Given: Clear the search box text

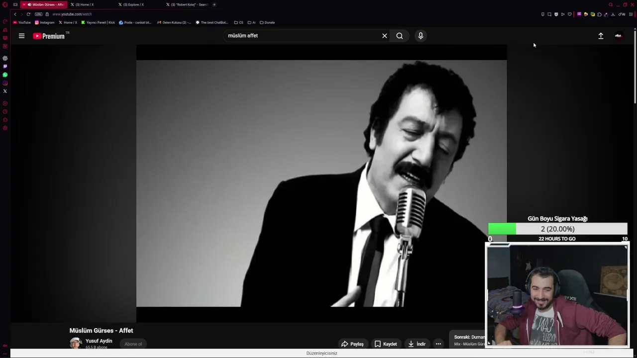Looking at the screenshot, I should pyautogui.click(x=384, y=36).
